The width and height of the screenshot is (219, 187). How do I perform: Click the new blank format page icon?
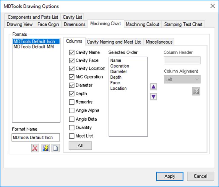click(56, 148)
